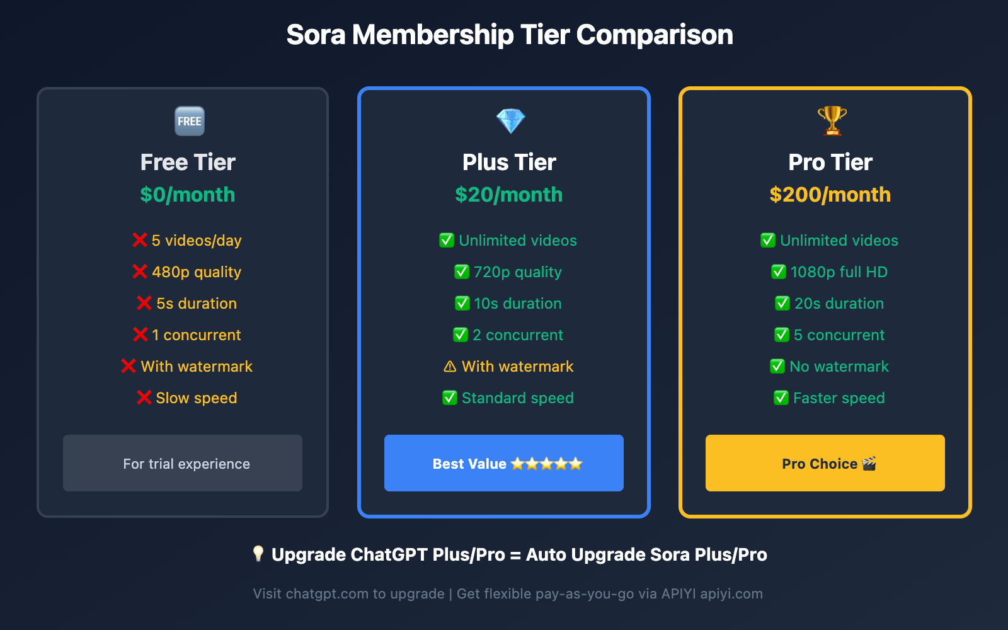The image size is (1008, 630).
Task: Click green checkmark beside 720p quality
Action: tap(462, 272)
